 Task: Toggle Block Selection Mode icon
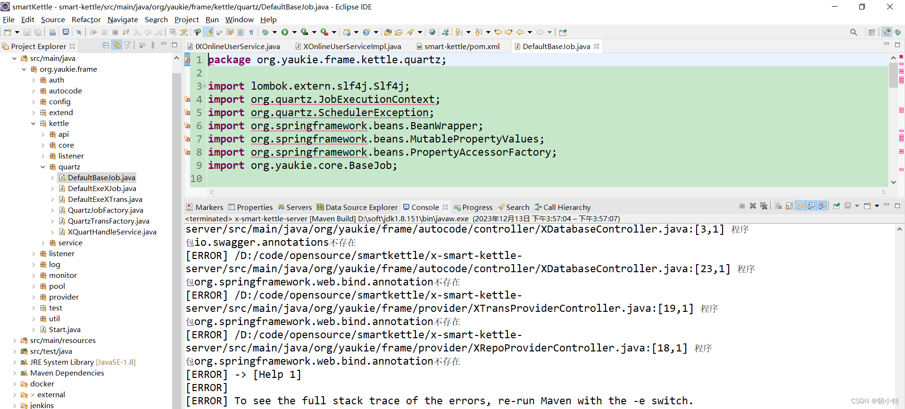coord(240,32)
